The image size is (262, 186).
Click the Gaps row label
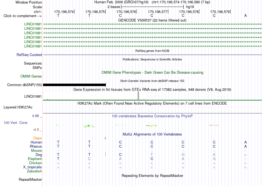(38, 138)
